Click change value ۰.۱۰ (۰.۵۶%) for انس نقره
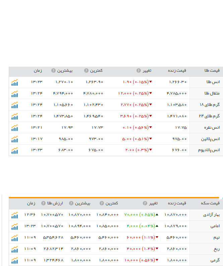Screen dimensions: 223x266 (x=137, y=127)
